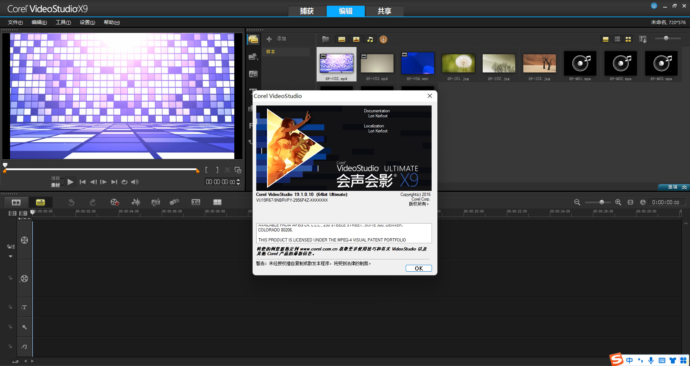Select the 样本 sample folder

[286, 52]
